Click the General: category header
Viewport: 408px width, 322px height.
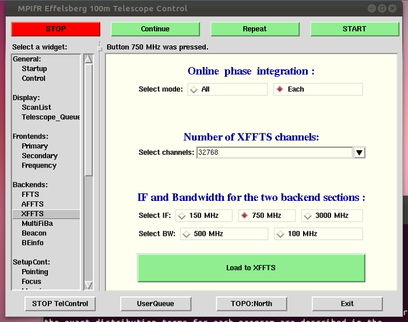click(x=27, y=59)
